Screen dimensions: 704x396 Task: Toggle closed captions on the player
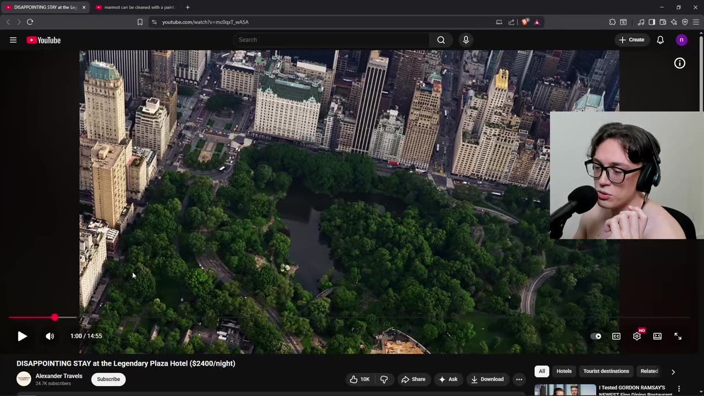616,336
